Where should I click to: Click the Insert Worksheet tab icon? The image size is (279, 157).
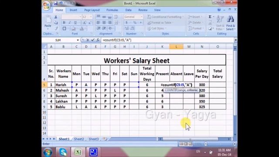tap(105, 139)
